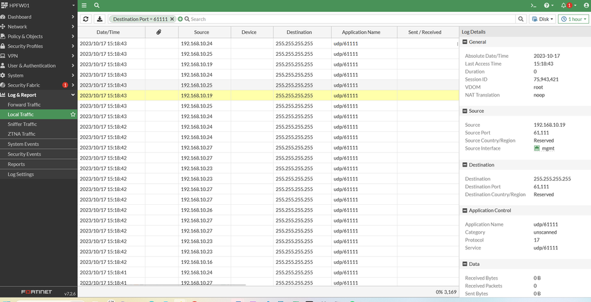Click the log filter search field

pyautogui.click(x=349, y=19)
